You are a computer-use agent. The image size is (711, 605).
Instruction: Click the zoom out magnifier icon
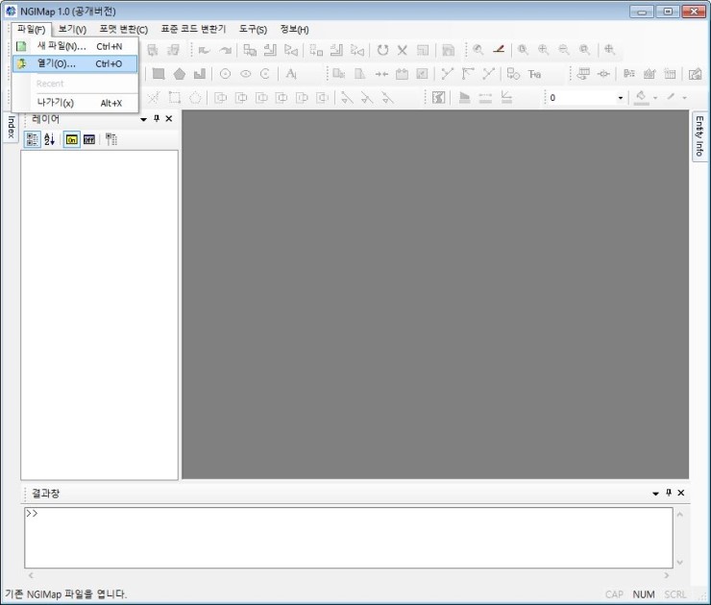[x=564, y=50]
